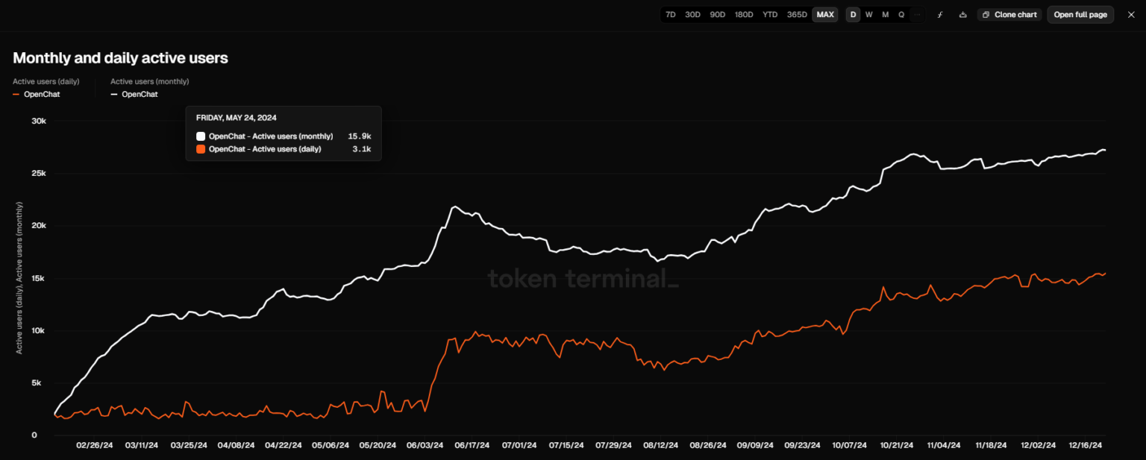This screenshot has width=1146, height=460.
Task: Click the '10k' y-axis label
Action: coord(39,330)
